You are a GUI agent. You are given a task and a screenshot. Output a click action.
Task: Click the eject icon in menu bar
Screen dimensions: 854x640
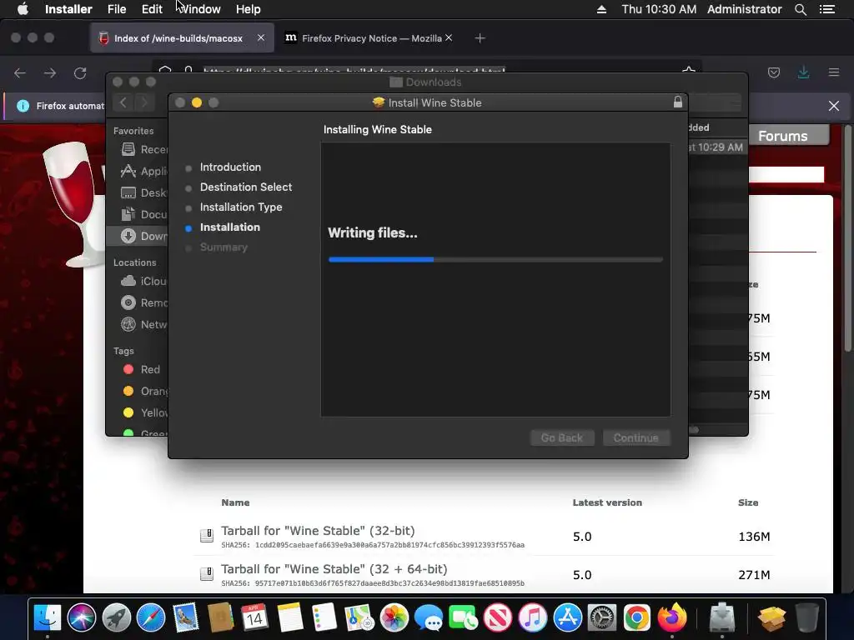pyautogui.click(x=601, y=9)
